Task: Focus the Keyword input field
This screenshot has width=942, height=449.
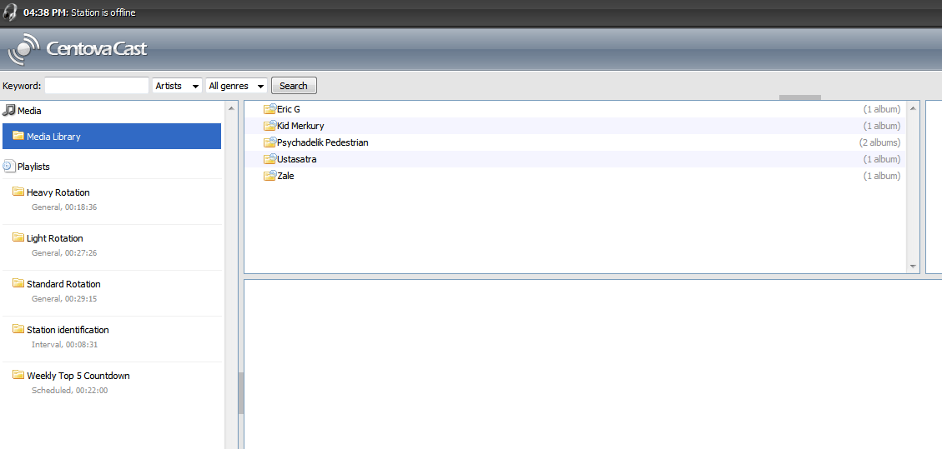Action: [x=97, y=86]
